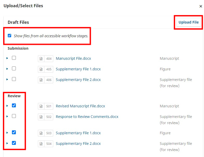Click the document icon for file 501
Image resolution: width=204 pixels, height=157 pixels.
41,106
